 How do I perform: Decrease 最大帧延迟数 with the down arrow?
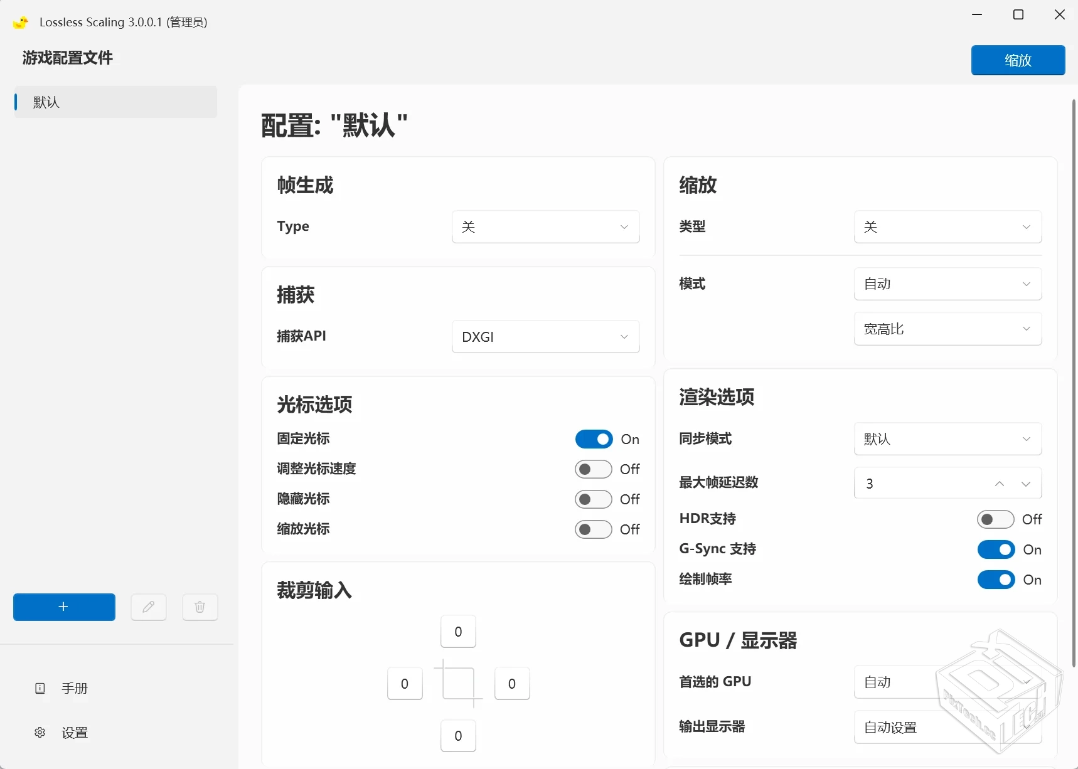point(1027,484)
